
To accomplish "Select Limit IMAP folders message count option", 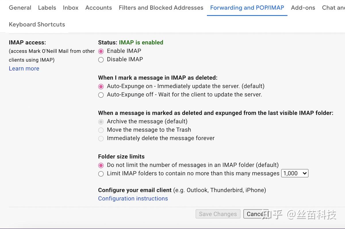I will 101,174.
